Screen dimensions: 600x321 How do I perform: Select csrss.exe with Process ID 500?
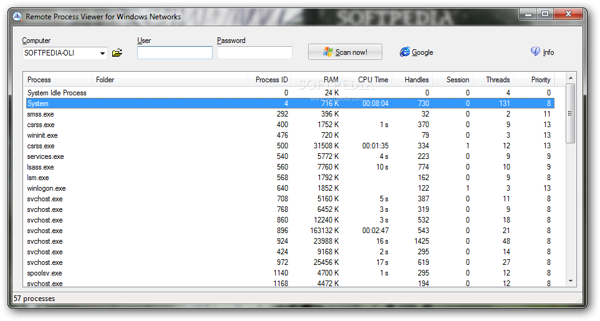tap(290, 146)
